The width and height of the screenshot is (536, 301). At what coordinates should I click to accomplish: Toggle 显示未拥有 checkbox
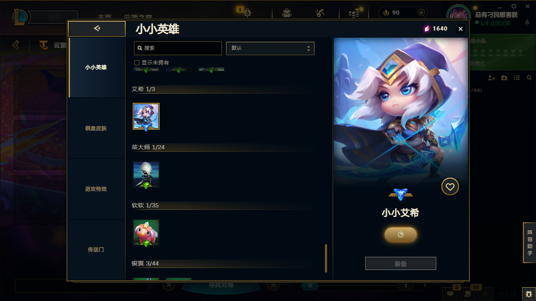137,63
